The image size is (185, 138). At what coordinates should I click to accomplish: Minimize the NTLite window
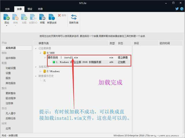point(166,3)
